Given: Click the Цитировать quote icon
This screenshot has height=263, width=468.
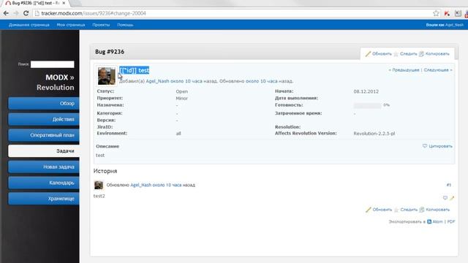Looking at the screenshot, I should (425, 146).
